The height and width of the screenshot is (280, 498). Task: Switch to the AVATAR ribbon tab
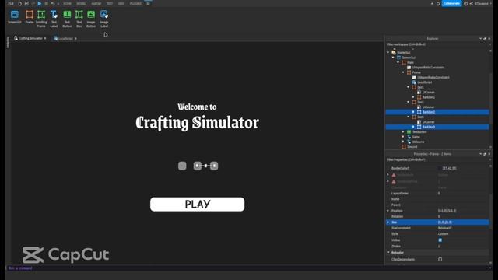point(96,3)
